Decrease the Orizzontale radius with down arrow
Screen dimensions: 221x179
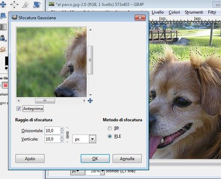[62, 132]
